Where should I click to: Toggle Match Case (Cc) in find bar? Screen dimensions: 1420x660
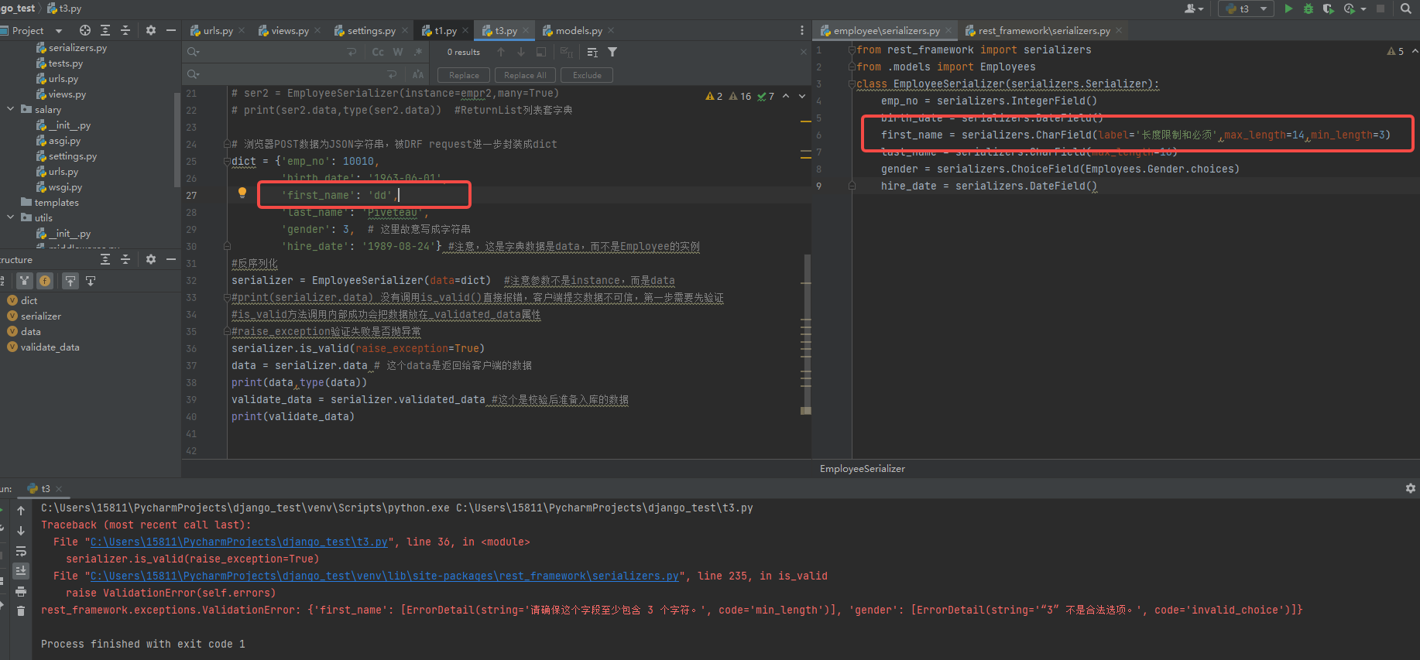pos(378,52)
